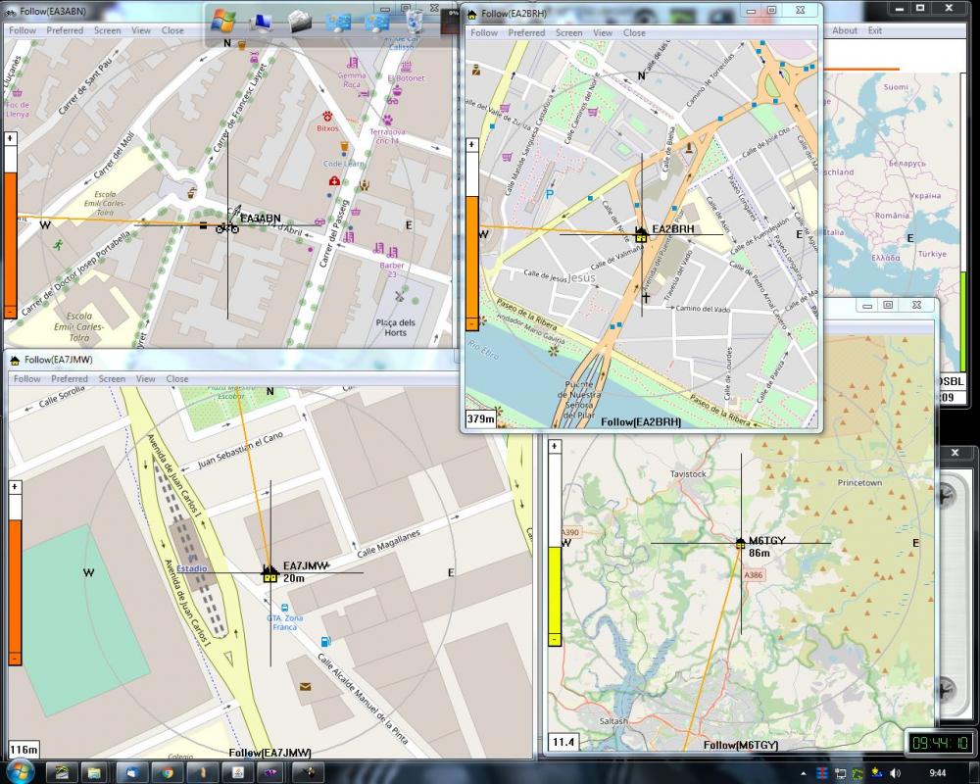Screen dimensions: 980x784
Task: Click Exit in the main window menu
Action: 874,30
